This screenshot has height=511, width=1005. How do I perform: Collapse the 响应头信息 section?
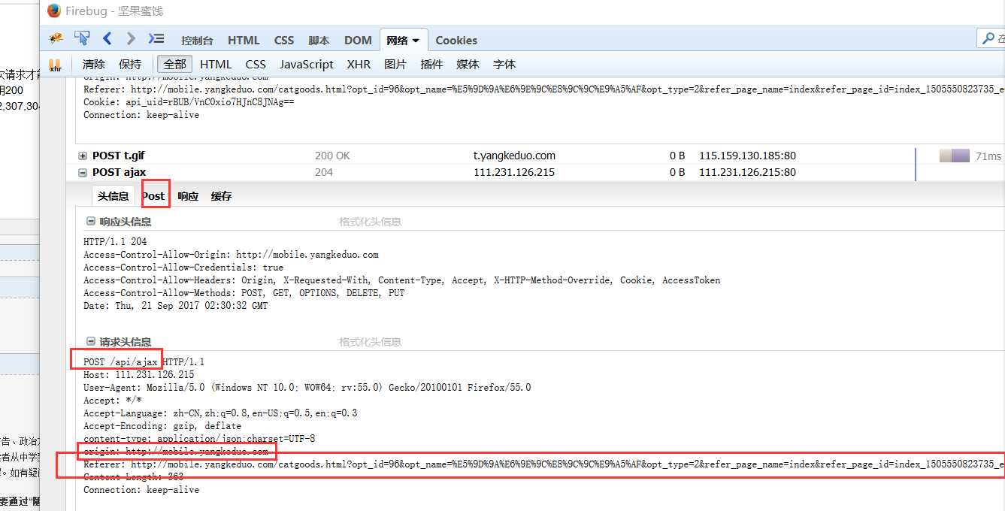pyautogui.click(x=91, y=222)
